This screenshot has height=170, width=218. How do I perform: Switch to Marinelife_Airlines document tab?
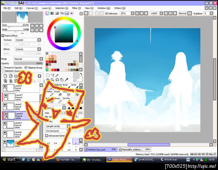134,150
